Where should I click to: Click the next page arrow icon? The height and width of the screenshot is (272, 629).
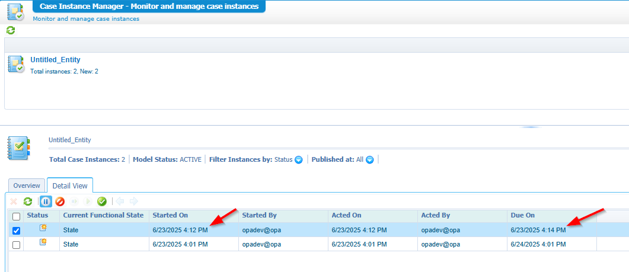pyautogui.click(x=133, y=201)
